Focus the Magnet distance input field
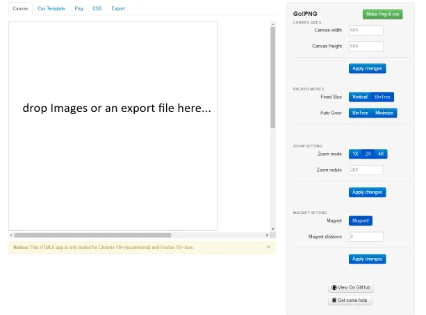The height and width of the screenshot is (315, 426). pos(366,236)
